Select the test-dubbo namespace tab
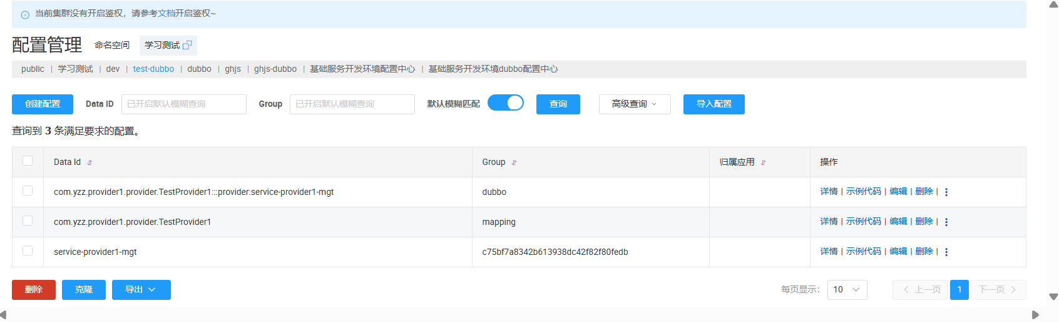 point(153,69)
